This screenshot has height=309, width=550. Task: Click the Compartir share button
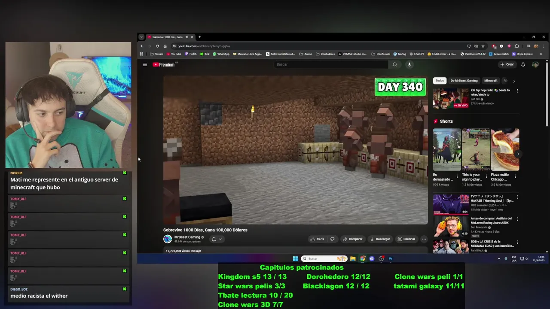coord(353,239)
